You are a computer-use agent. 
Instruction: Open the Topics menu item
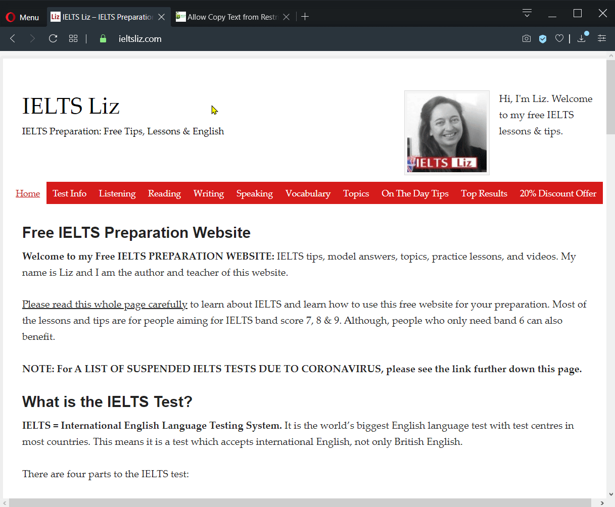[x=356, y=193]
